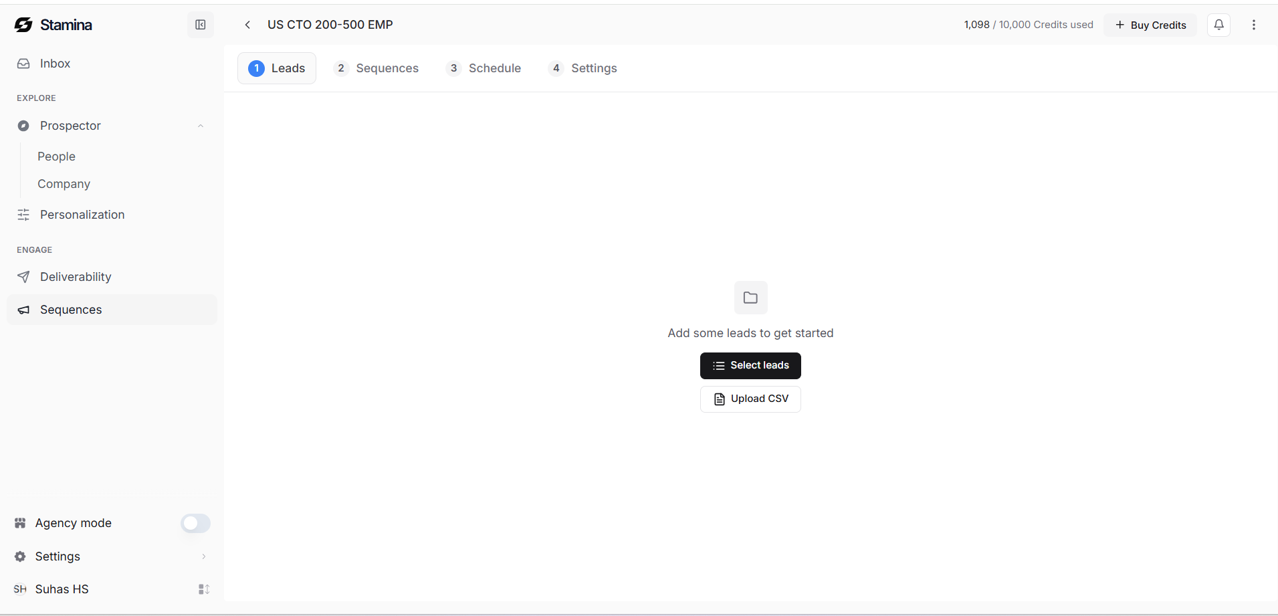1278x616 pixels.
Task: Click the 1,098 / 10,000 Credits used text
Action: coord(1029,25)
